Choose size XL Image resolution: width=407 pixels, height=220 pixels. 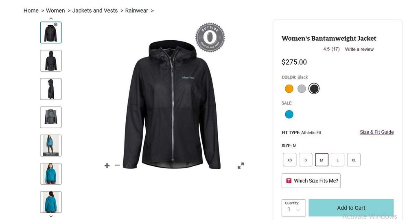(x=353, y=160)
